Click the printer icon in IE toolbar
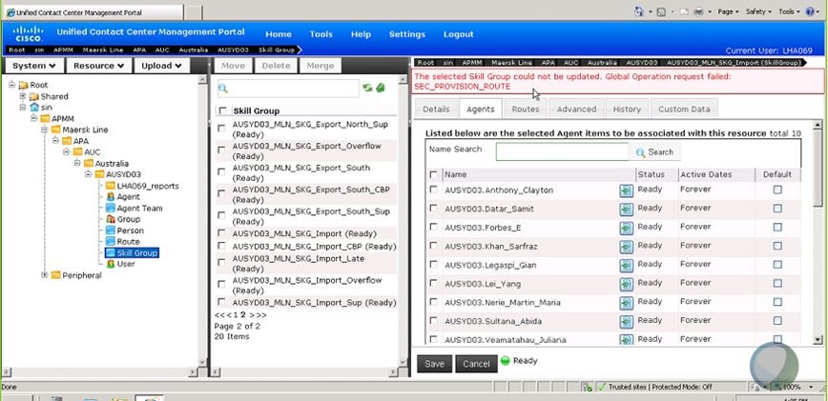The width and height of the screenshot is (828, 401). point(698,11)
